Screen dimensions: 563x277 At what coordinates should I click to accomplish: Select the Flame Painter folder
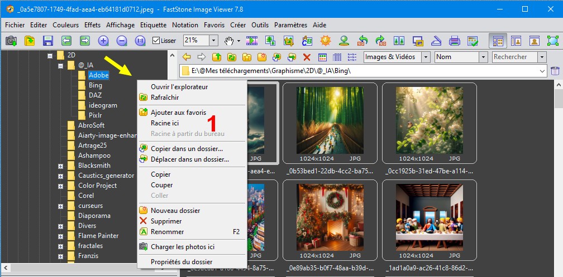point(98,236)
